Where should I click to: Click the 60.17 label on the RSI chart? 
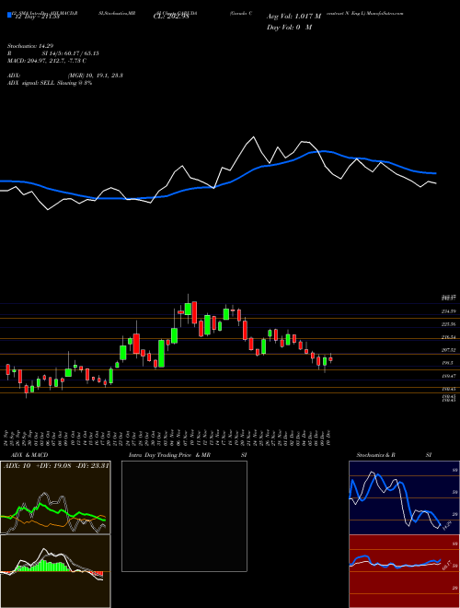[447, 565]
